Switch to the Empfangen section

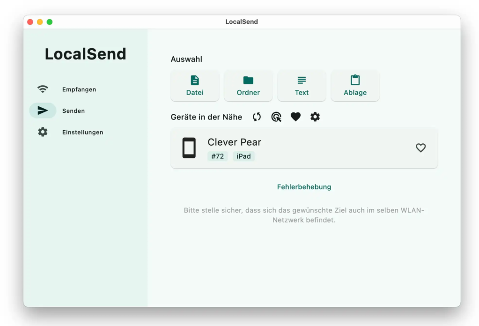79,89
